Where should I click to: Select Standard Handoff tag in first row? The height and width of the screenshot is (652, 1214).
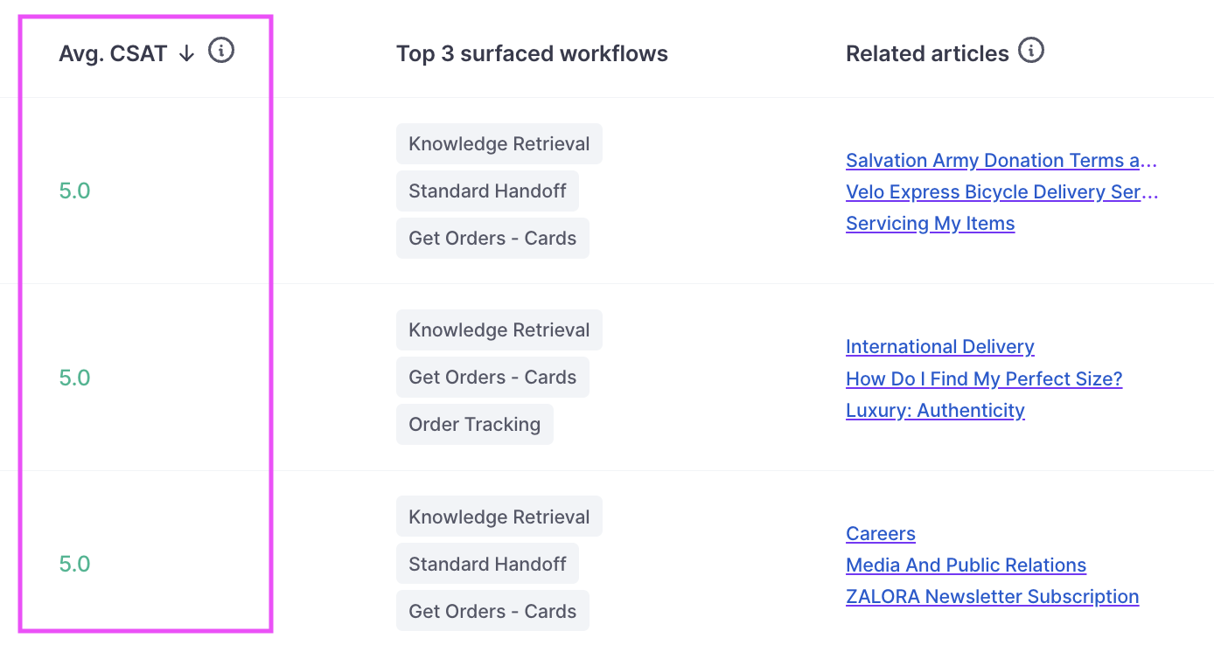(487, 191)
